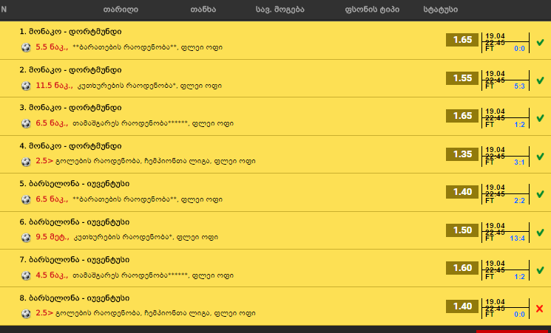Viewport: 551px width, 333px height.
Task: Click the soccer ball icon beside 4.5 ნაკ.
Action: click(x=26, y=275)
